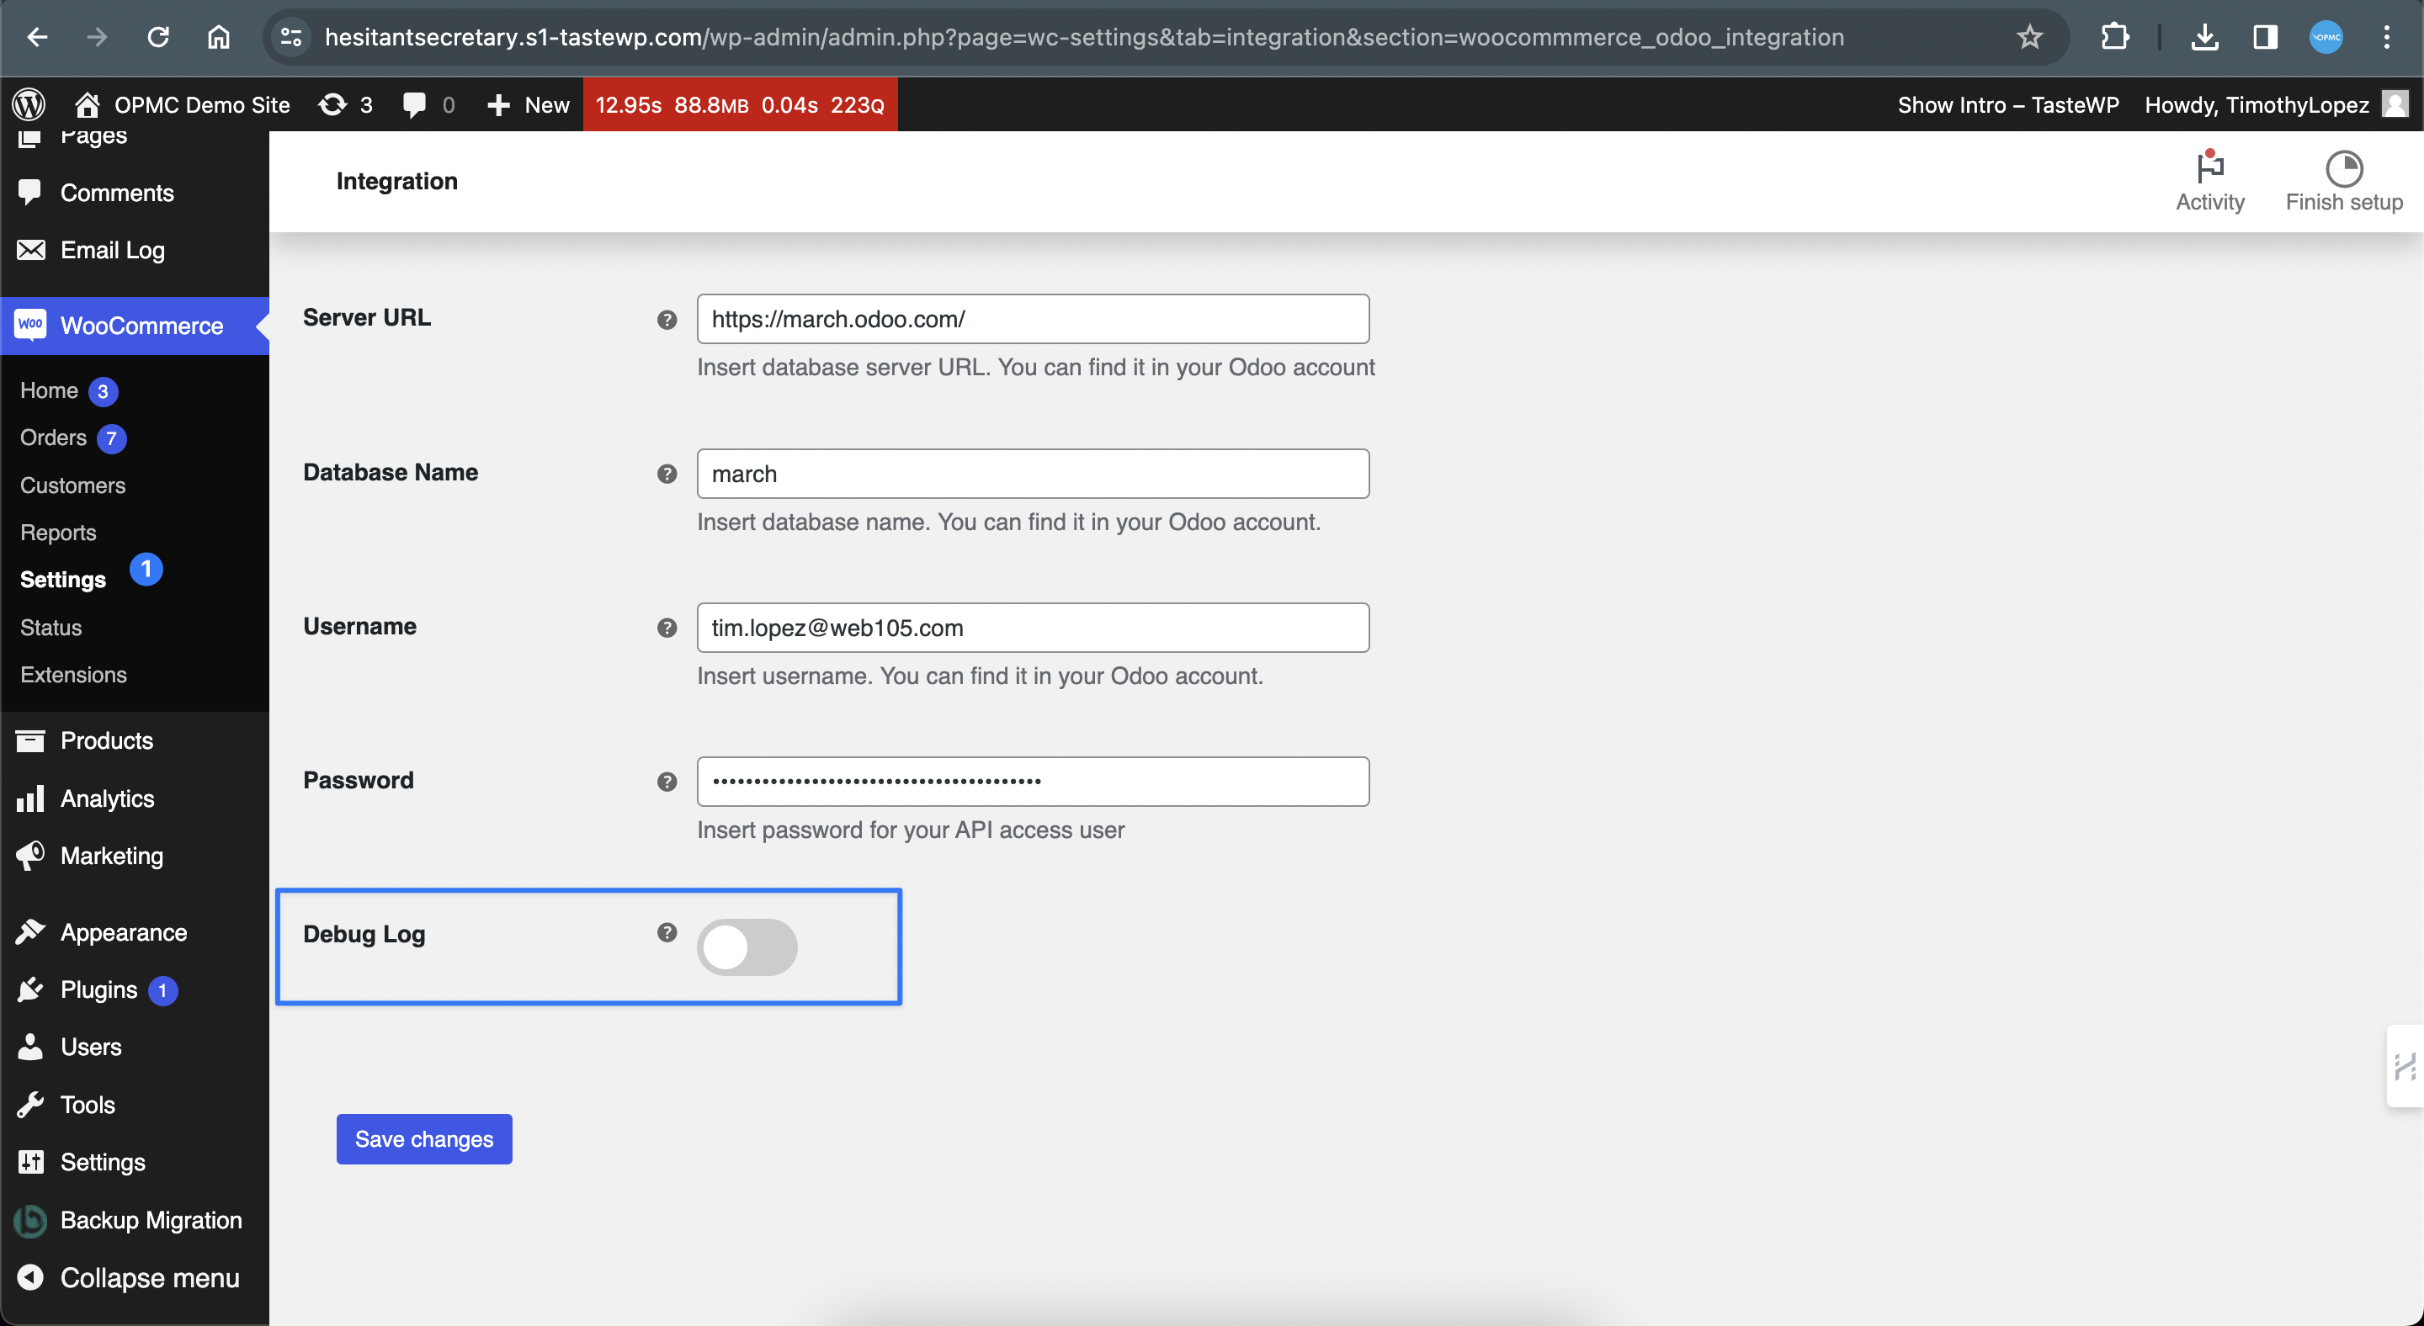The image size is (2424, 1326).
Task: Open Email Log in sidebar
Action: tap(135, 250)
